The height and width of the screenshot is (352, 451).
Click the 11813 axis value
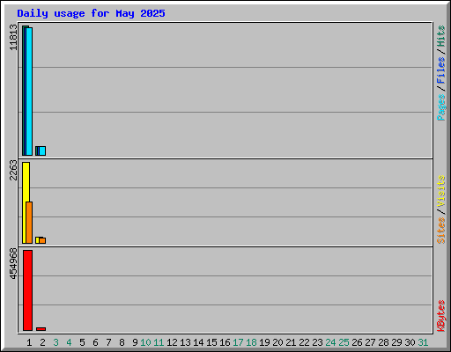13,37
